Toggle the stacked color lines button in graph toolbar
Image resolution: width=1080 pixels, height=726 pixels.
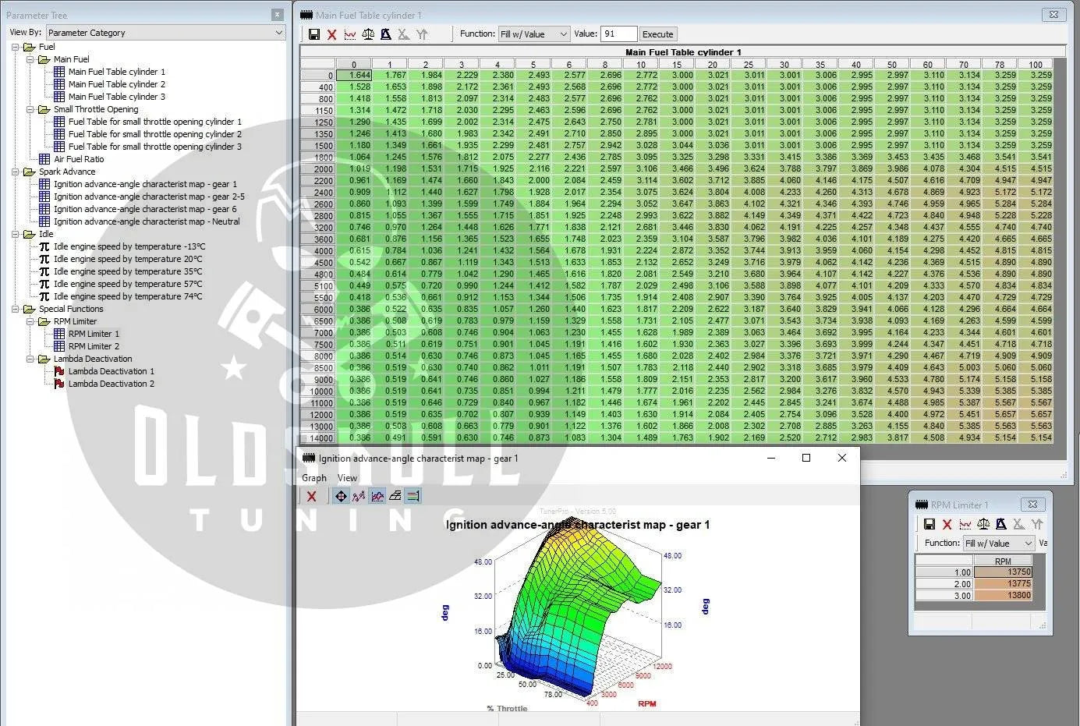click(x=413, y=496)
